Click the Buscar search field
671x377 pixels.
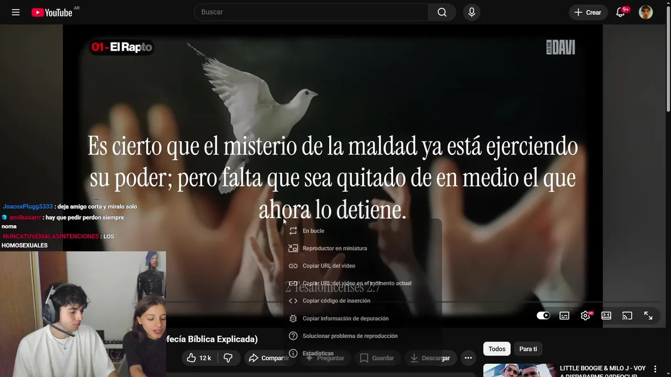coord(311,12)
